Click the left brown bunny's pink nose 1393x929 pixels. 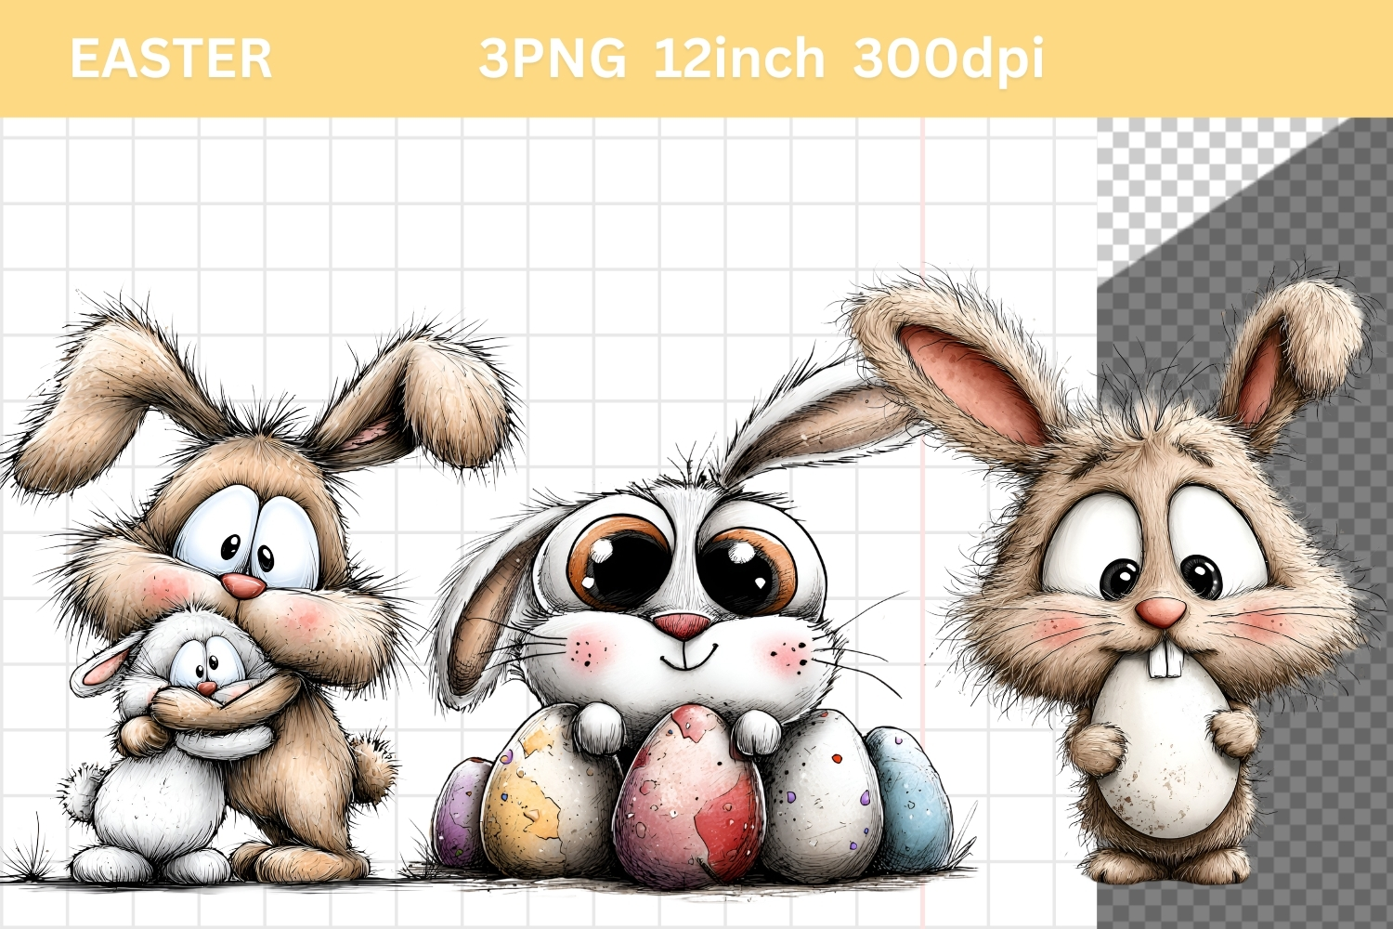coord(243,585)
